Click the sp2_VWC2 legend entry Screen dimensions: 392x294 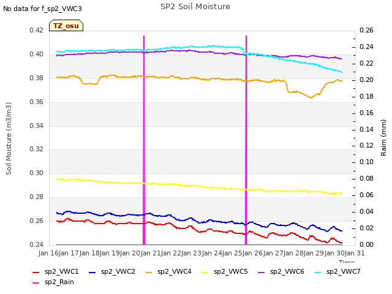112,272
